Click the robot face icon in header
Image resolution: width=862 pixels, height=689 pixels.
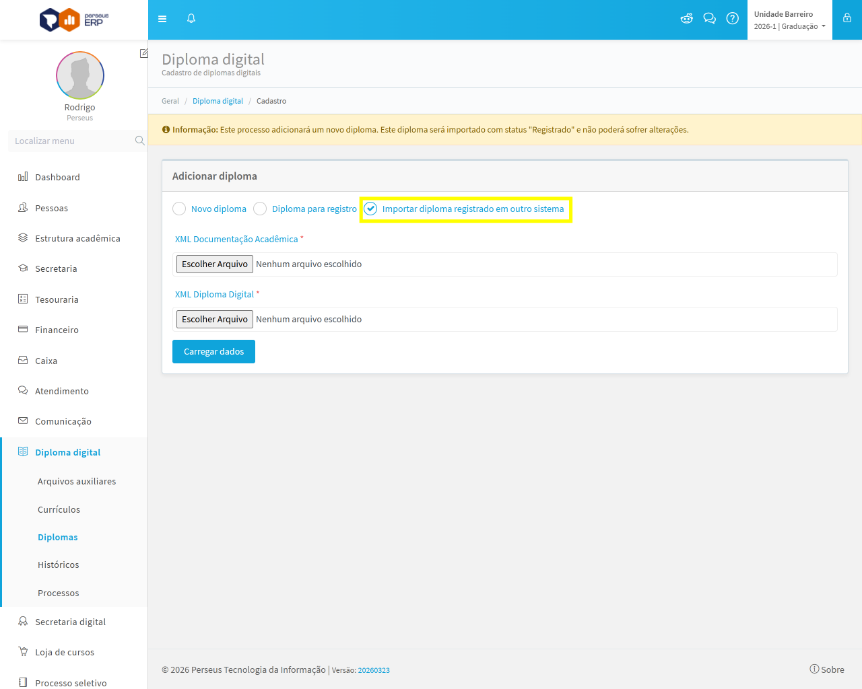click(686, 19)
